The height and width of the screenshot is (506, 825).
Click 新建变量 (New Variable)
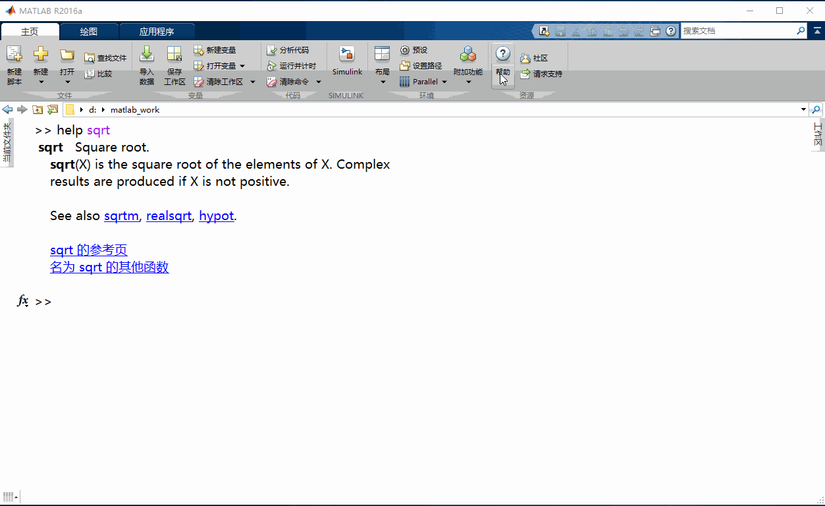coord(215,50)
